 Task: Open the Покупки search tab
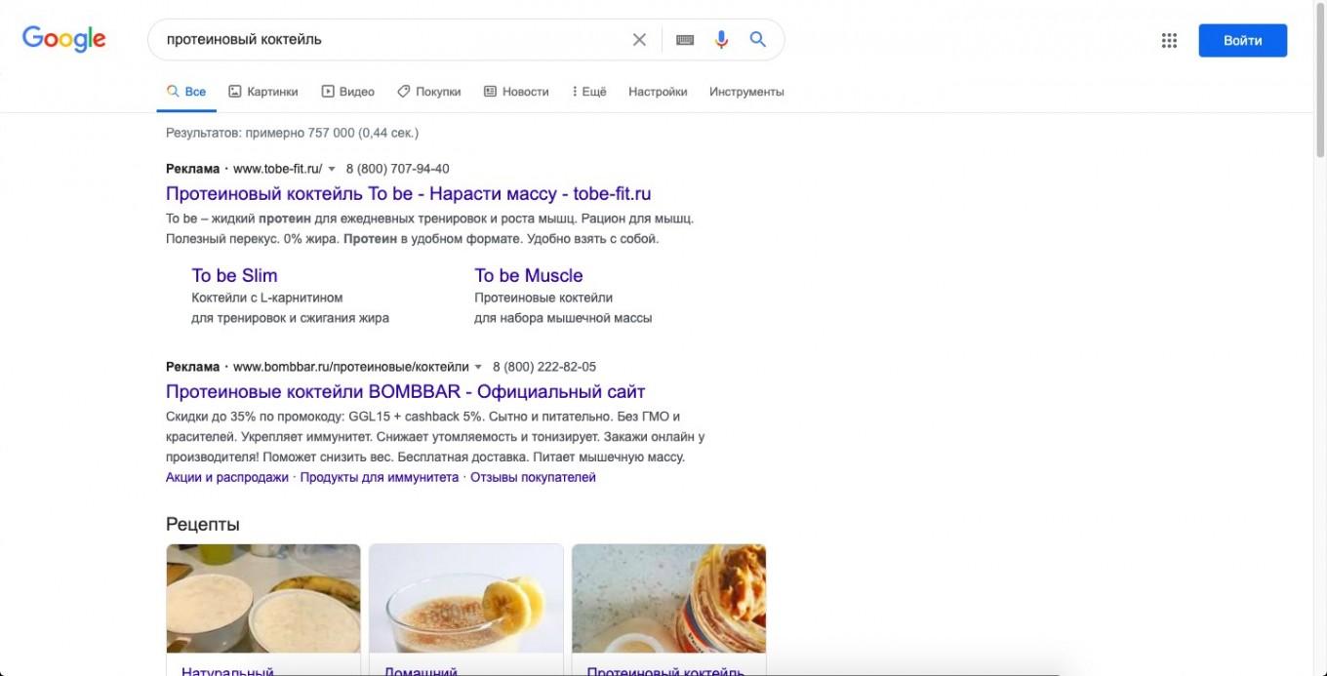(429, 92)
